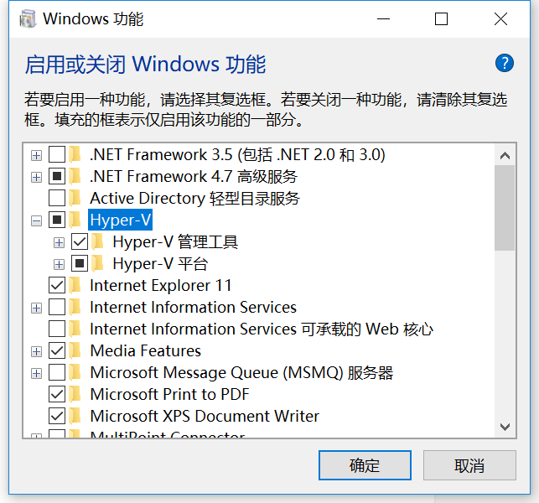
Task: Expand the Microsoft Message Queue (MSMQ) node
Action: pyautogui.click(x=36, y=373)
